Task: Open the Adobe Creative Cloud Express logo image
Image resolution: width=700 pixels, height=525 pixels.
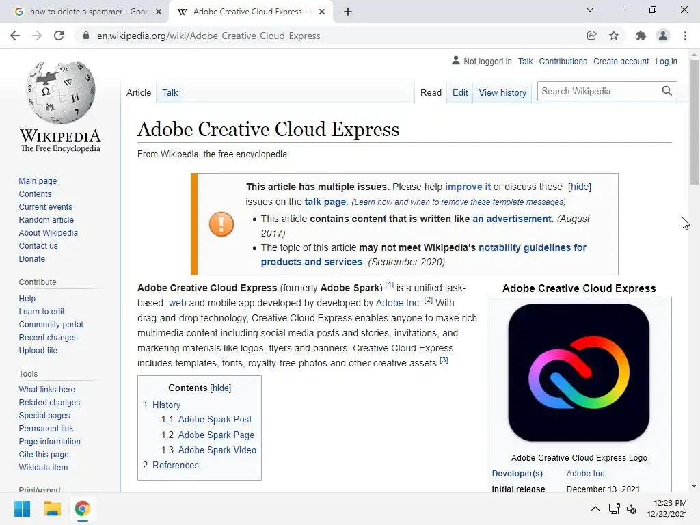Action: [x=579, y=373]
